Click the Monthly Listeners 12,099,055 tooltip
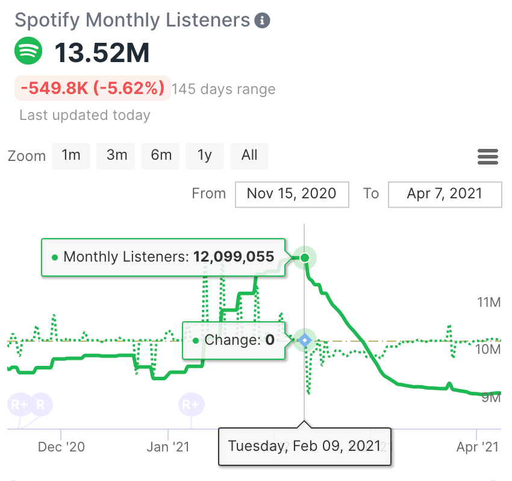Viewport: 512px width, 481px height. [x=163, y=257]
